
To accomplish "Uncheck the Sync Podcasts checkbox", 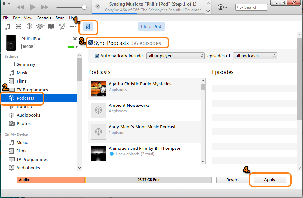I will click(x=91, y=42).
